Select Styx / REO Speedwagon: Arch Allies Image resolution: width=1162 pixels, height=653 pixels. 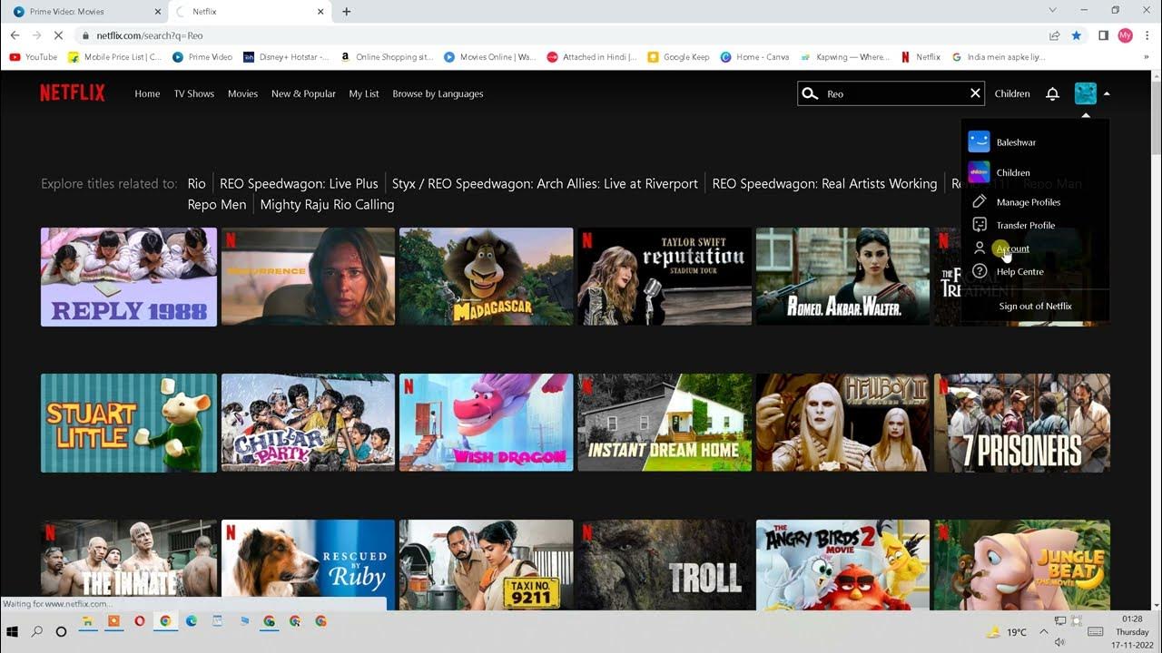[545, 183]
